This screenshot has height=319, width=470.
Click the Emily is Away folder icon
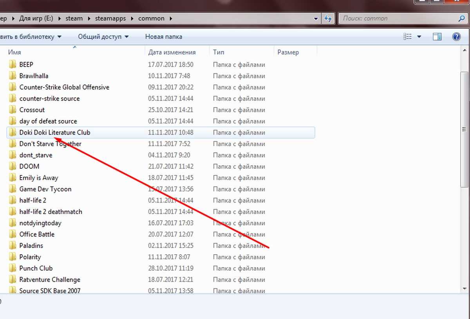13,178
